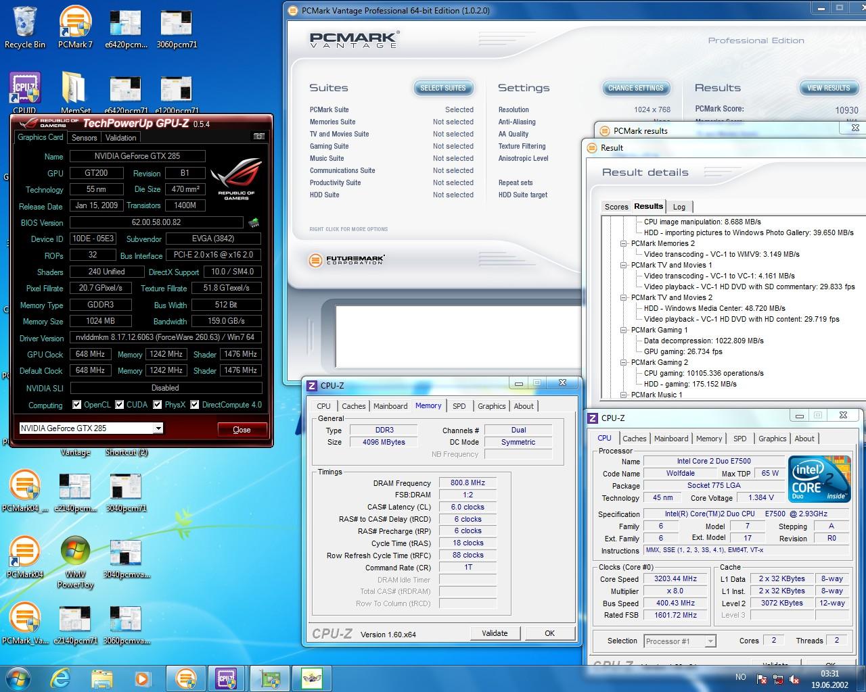Image resolution: width=866 pixels, height=692 pixels.
Task: Open the MemSet folder icon
Action: pyautogui.click(x=75, y=92)
